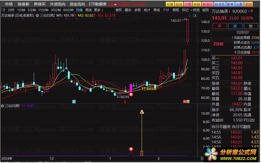Click the magenta candle on the chart
This screenshot has width=261, height=163.
pos(131,88)
